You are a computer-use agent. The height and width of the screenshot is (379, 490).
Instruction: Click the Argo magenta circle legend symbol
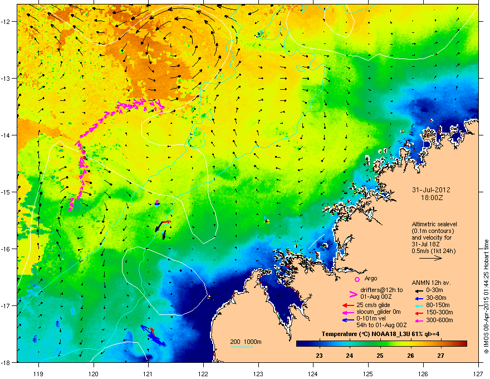pos(357,279)
